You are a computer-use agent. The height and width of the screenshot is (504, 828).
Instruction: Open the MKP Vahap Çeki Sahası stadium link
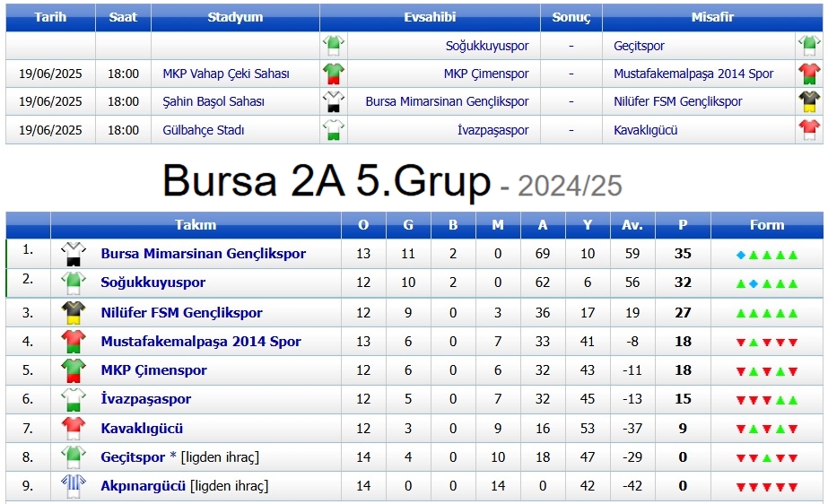pos(225,74)
